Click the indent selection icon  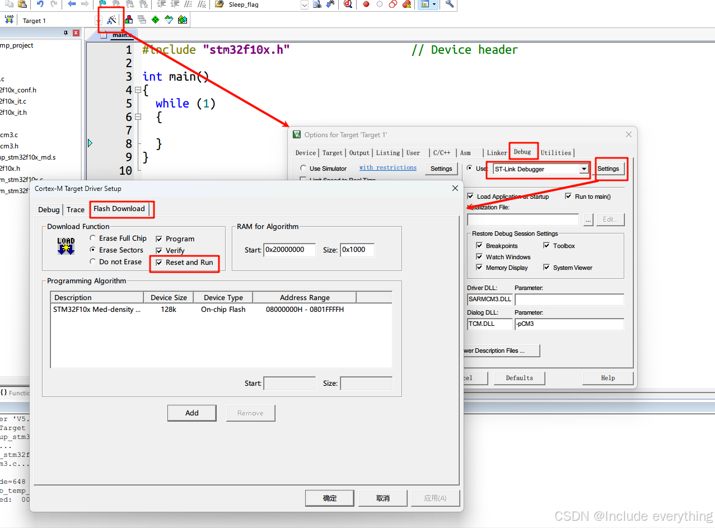click(161, 4)
